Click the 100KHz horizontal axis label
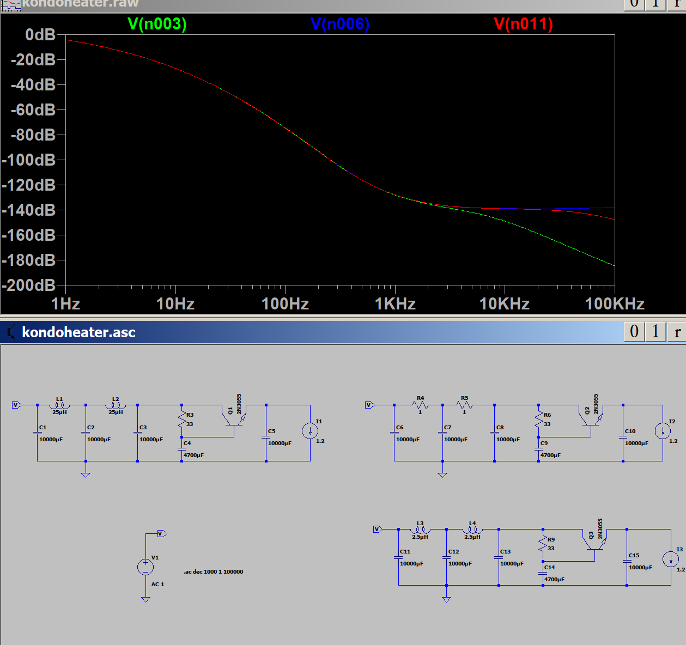This screenshot has height=645, width=686. click(x=615, y=304)
